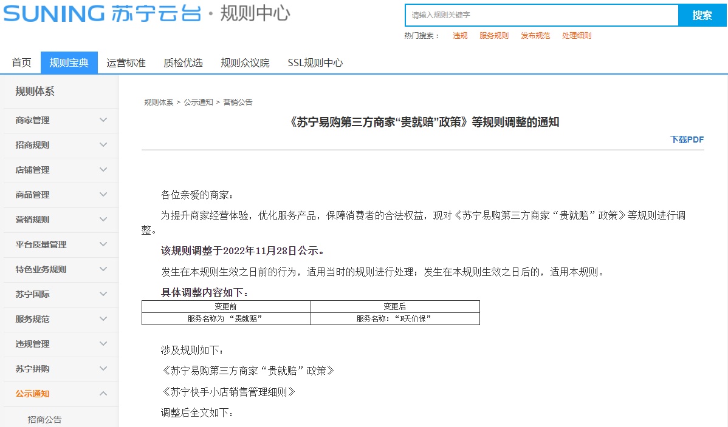
Task: Expand the 苏宁拼购 chevron
Action: click(103, 369)
